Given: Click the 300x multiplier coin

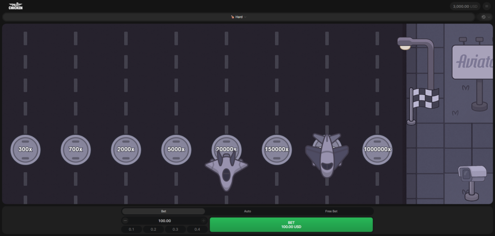Looking at the screenshot, I should [x=25, y=150].
